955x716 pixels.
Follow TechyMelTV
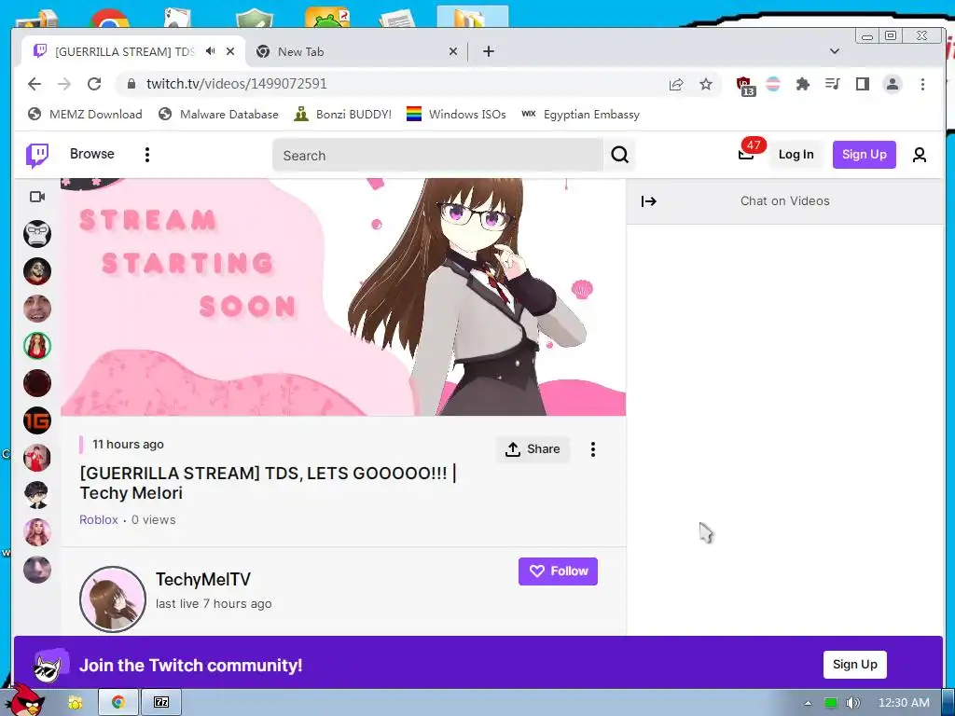point(558,571)
